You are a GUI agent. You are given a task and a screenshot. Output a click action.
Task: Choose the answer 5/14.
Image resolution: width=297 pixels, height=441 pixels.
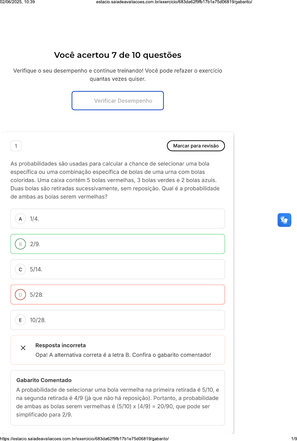pyautogui.click(x=118, y=269)
